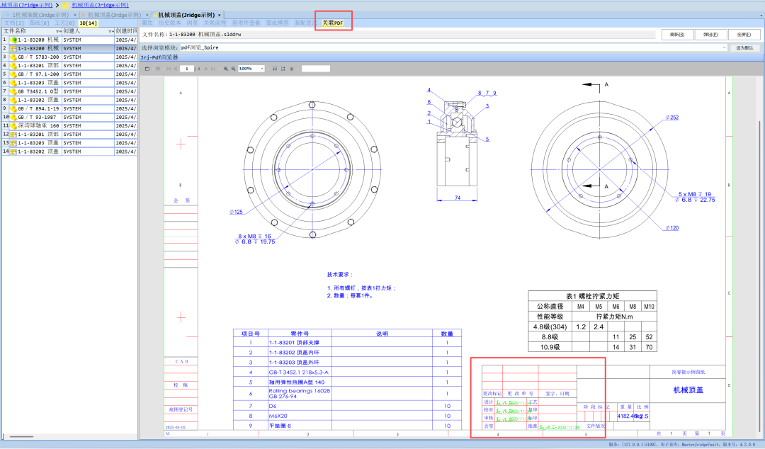Viewport: 765px width, 449px height.
Task: Click the part icon of GB T3452.1 O型
Action: pos(13,91)
